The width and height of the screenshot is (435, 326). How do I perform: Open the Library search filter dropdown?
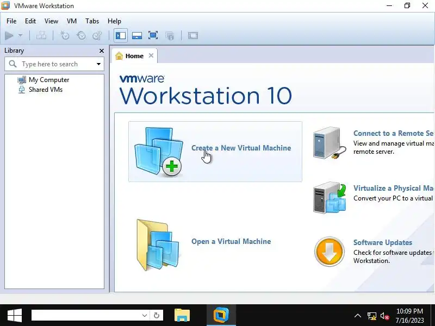pyautogui.click(x=98, y=64)
